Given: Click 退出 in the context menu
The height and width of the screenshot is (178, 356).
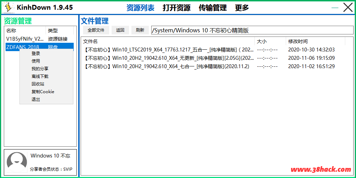Looking at the screenshot, I should (x=36, y=99).
